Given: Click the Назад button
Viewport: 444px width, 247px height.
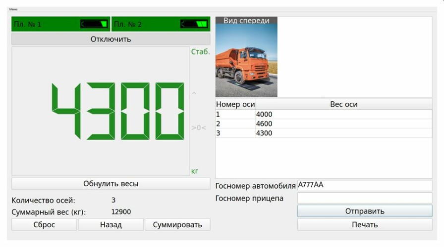Looking at the screenshot, I should click(x=111, y=225).
